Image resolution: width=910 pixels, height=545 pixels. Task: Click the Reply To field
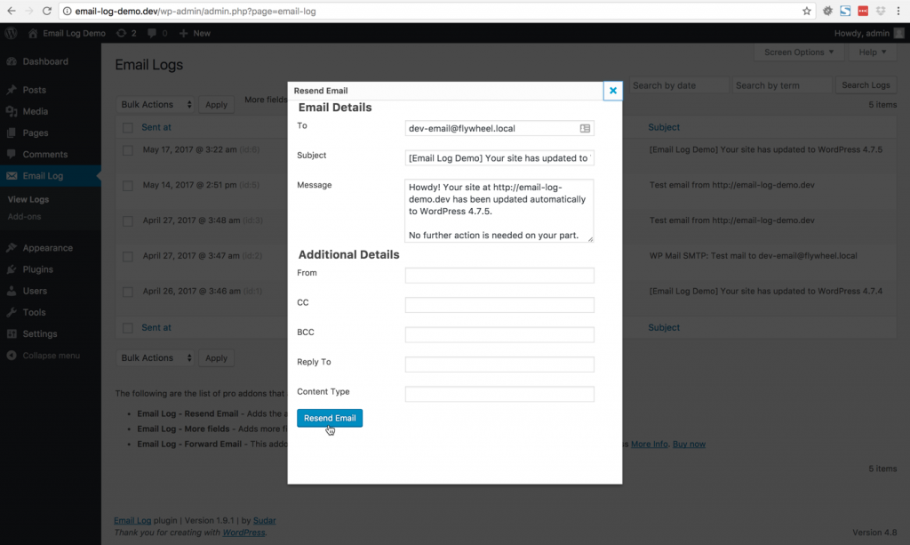[x=499, y=365]
